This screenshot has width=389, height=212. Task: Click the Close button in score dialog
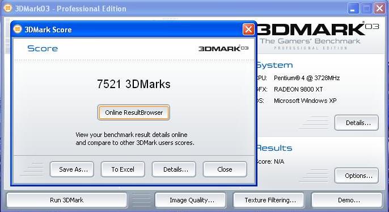click(225, 169)
